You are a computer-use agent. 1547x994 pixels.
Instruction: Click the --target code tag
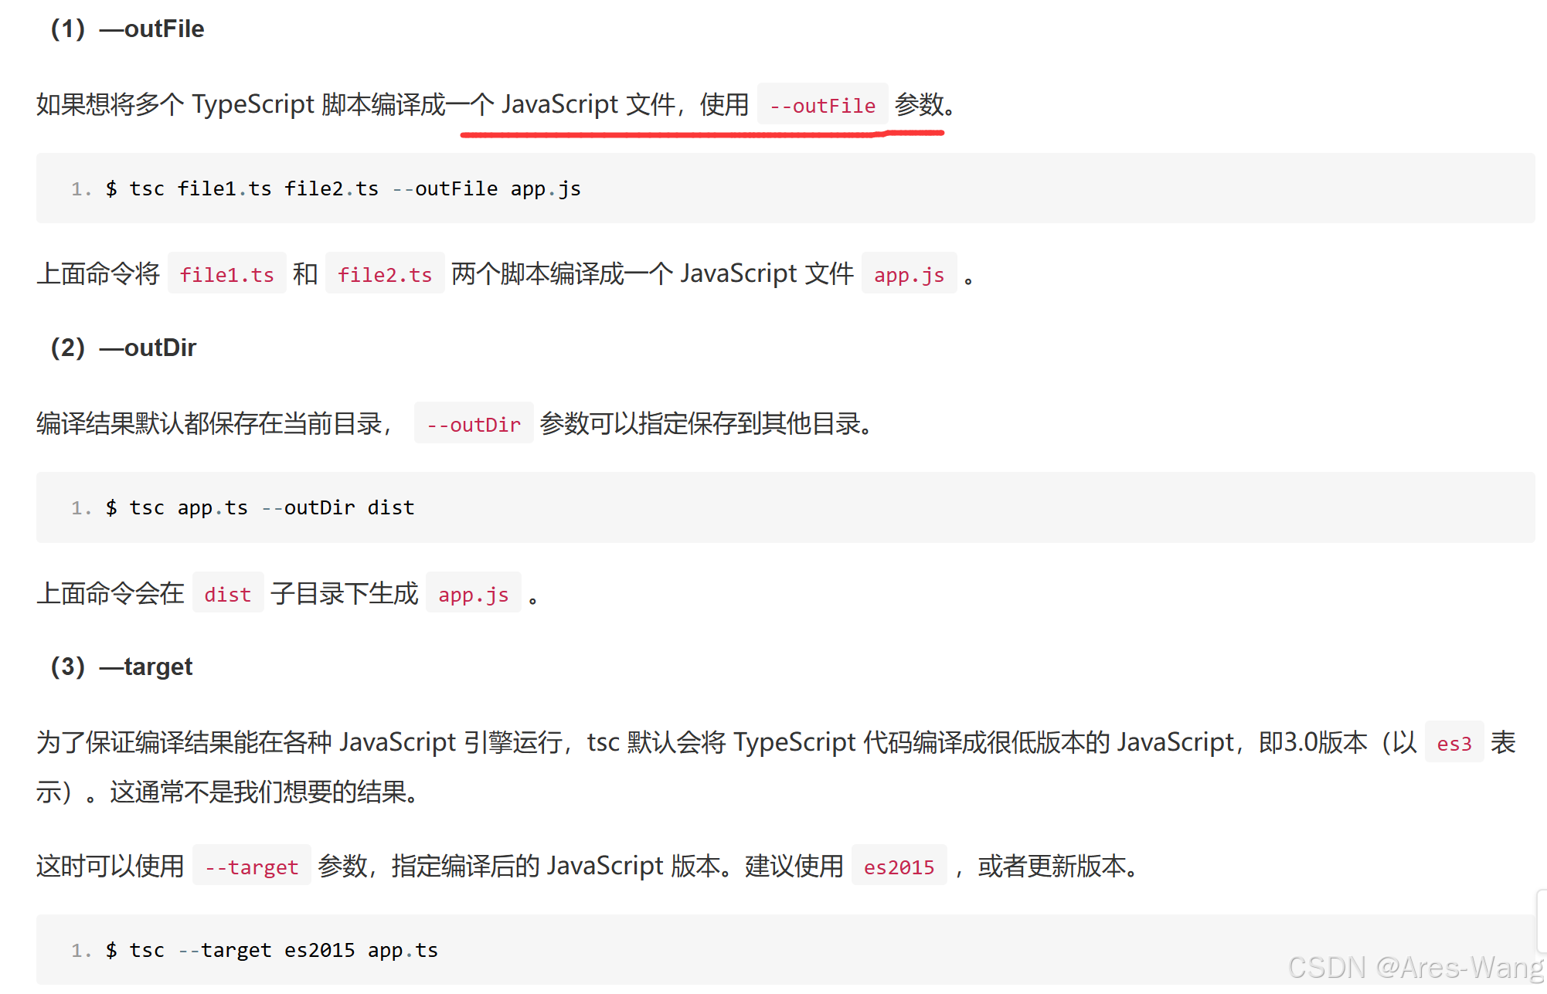click(x=251, y=866)
